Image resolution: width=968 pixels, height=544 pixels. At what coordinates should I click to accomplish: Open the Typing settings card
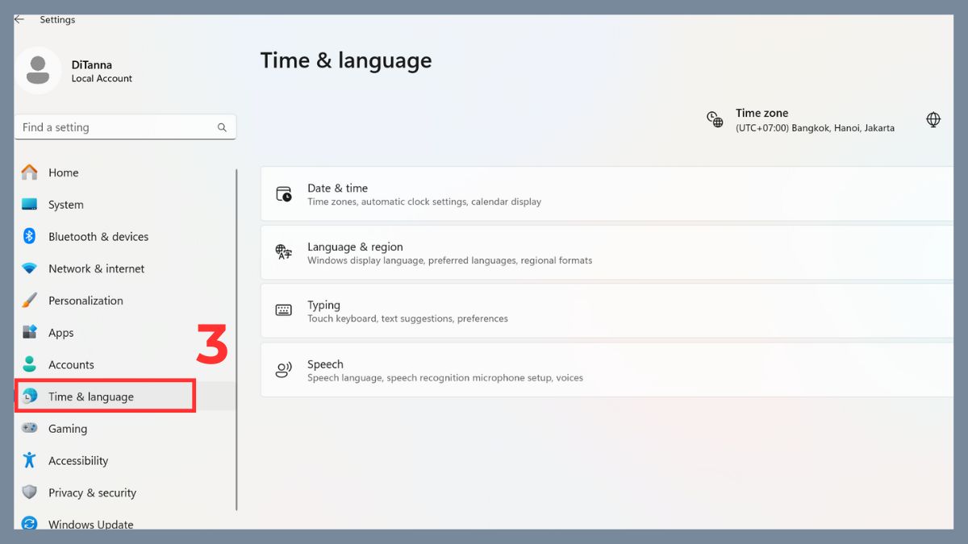pyautogui.click(x=607, y=310)
